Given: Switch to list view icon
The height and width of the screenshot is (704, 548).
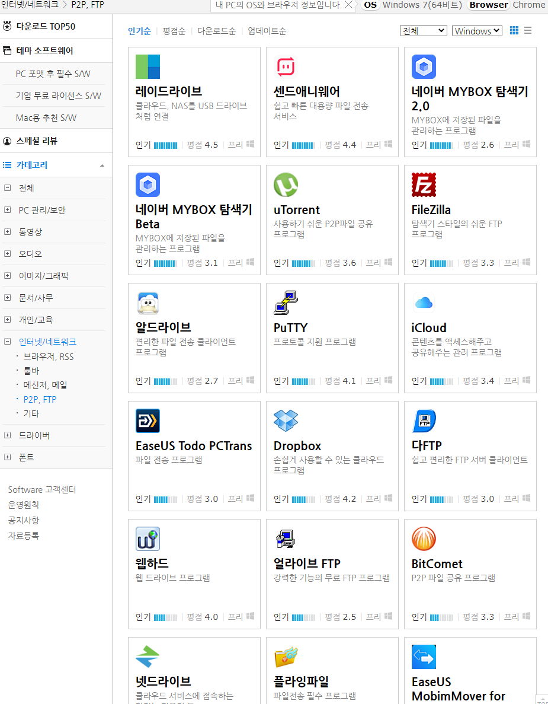Looking at the screenshot, I should coord(528,30).
